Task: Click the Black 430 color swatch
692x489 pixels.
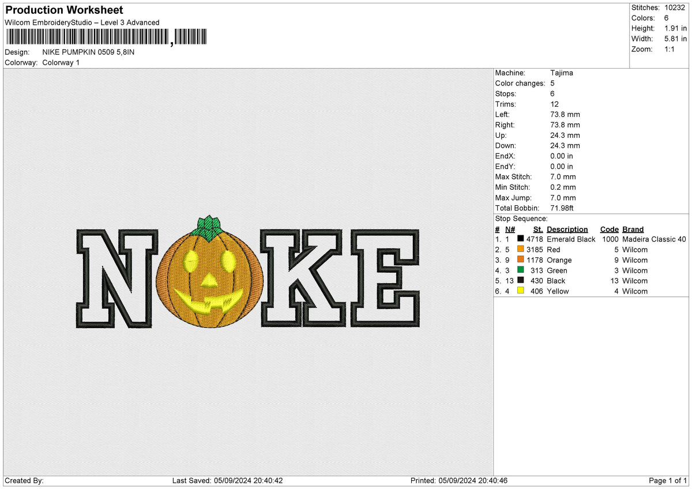Action: point(521,280)
